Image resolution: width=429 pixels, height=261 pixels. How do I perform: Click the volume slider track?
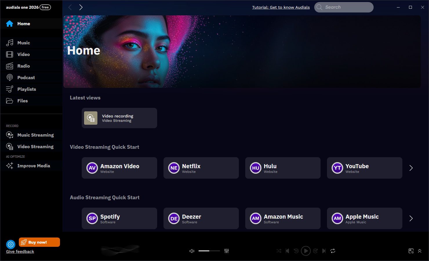coord(209,251)
